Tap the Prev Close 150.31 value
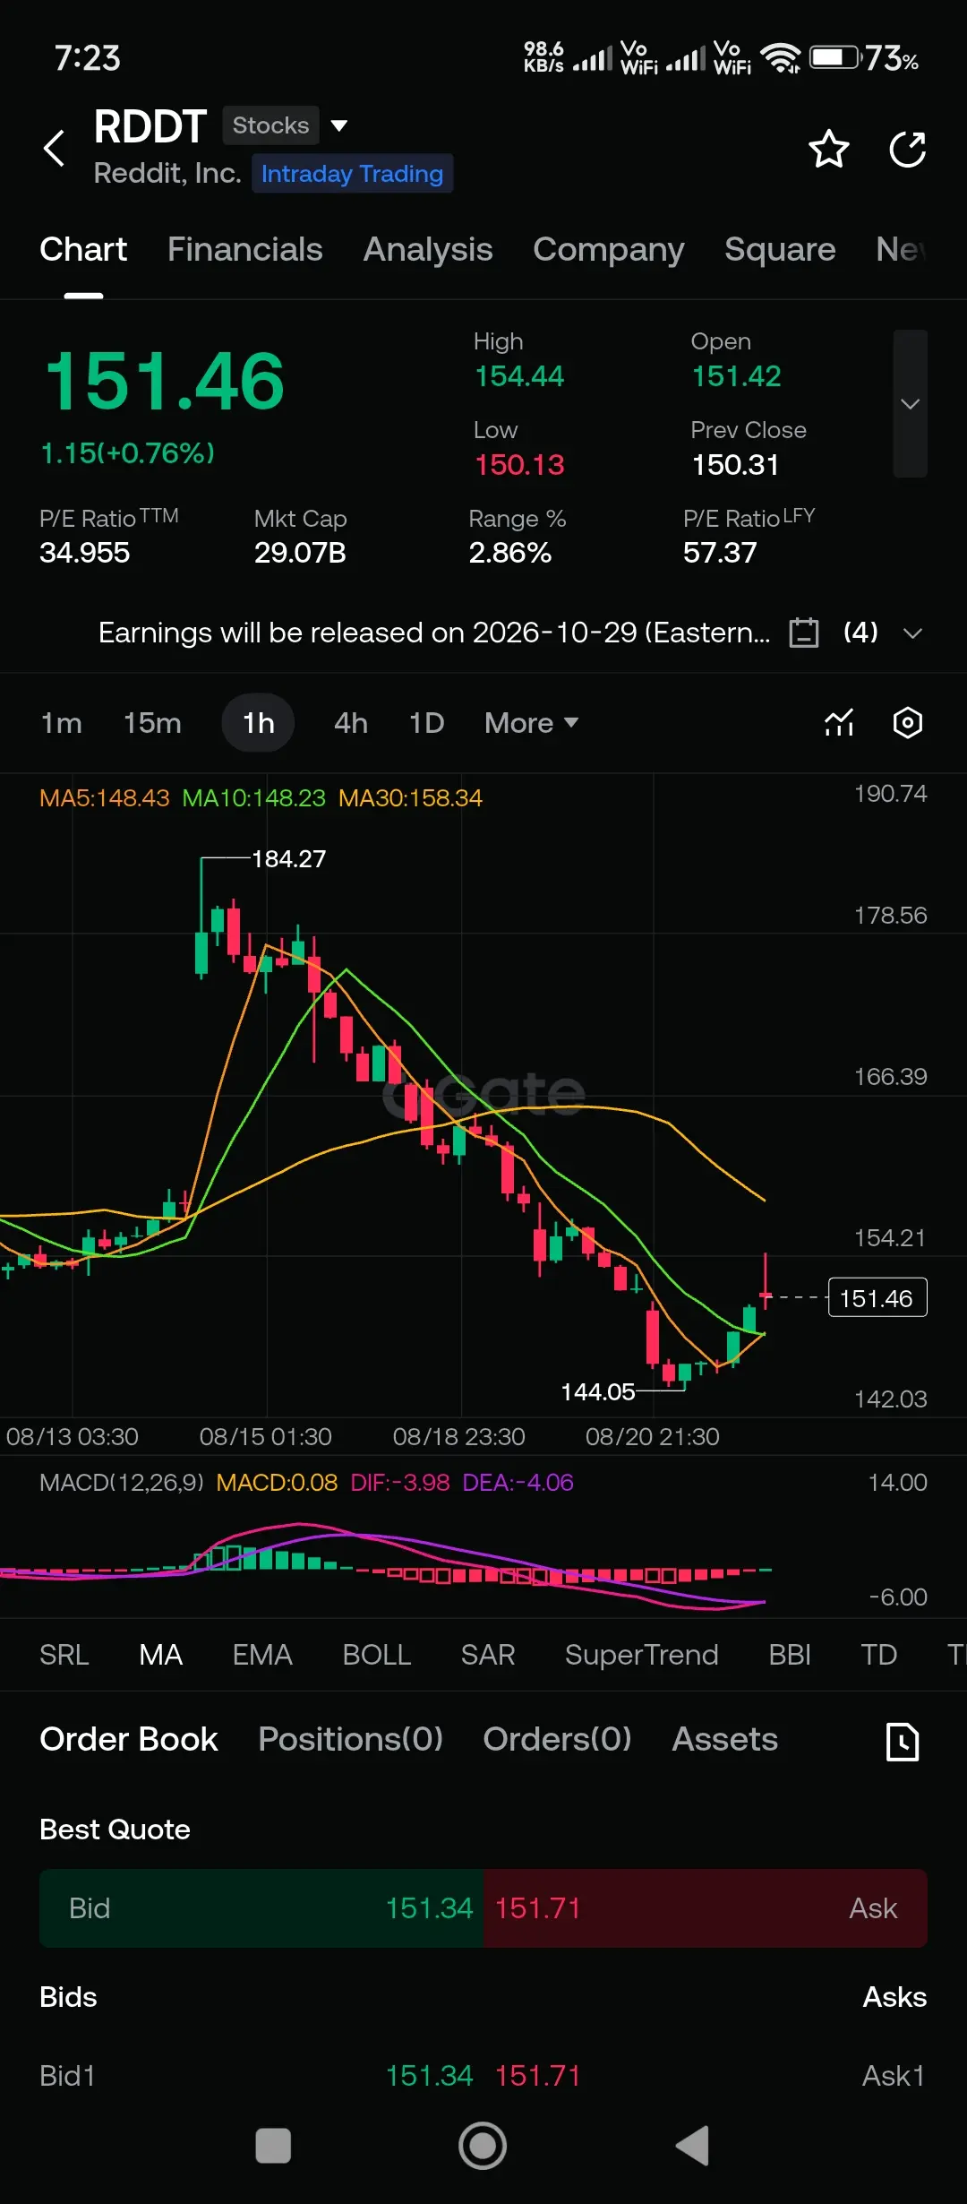This screenshot has height=2204, width=967. pyautogui.click(x=735, y=465)
